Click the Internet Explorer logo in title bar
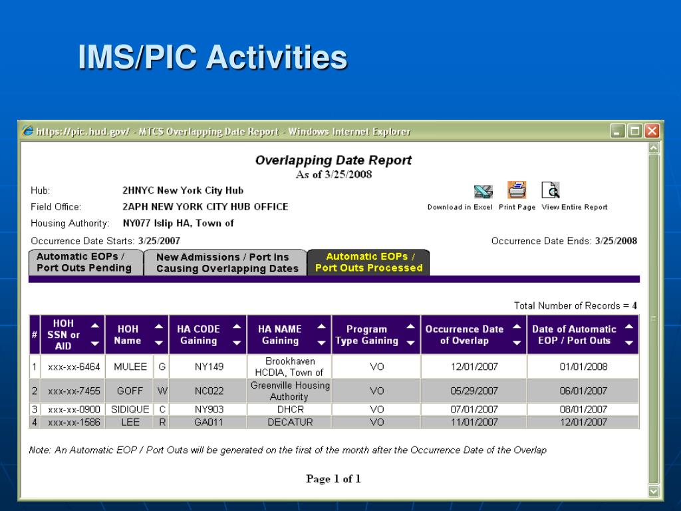 click(28, 131)
